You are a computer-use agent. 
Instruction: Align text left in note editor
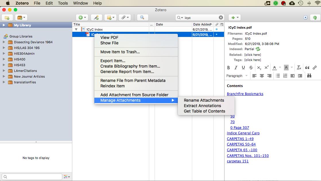[254, 76]
